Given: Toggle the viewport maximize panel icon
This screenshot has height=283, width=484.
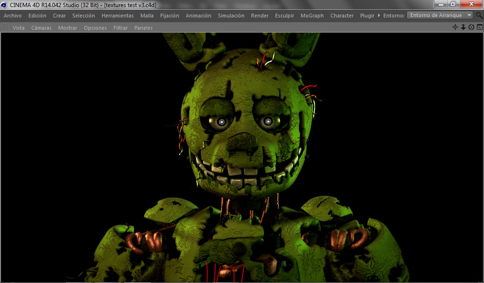Looking at the screenshot, I should click(479, 27).
